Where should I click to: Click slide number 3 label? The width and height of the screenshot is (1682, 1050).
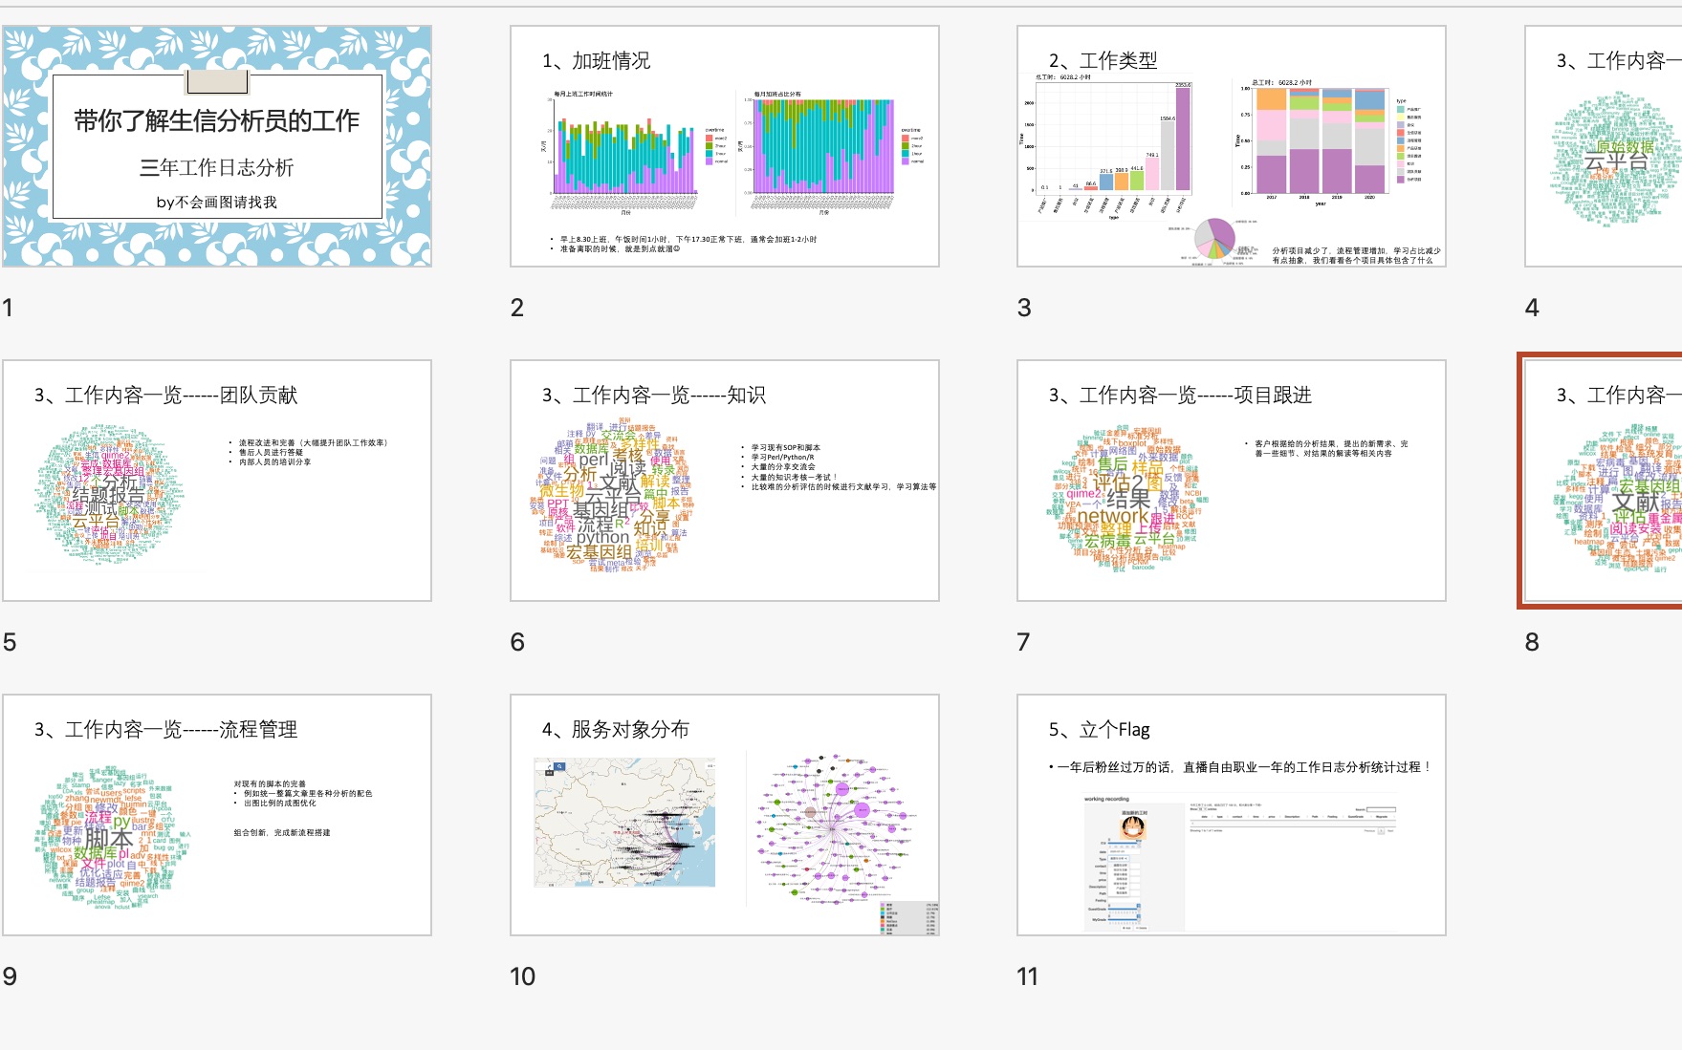(1024, 308)
